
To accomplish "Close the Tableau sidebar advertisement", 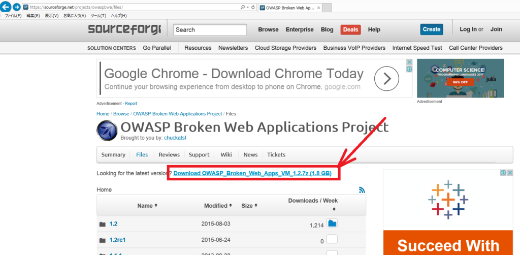I will [x=510, y=173].
